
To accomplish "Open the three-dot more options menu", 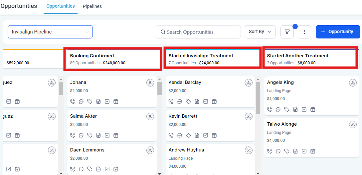I will [304, 32].
